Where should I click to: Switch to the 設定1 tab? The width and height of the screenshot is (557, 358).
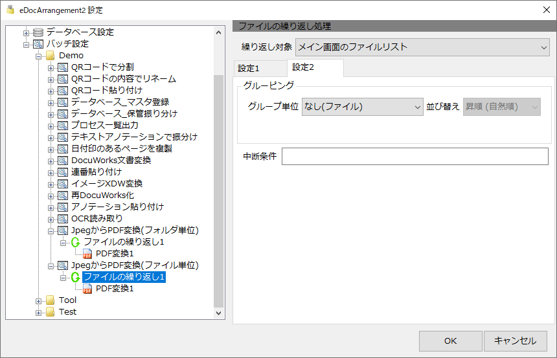coord(260,69)
